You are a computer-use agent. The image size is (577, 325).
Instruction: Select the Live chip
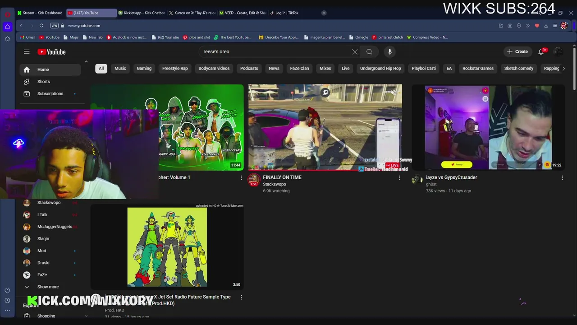pos(346,69)
